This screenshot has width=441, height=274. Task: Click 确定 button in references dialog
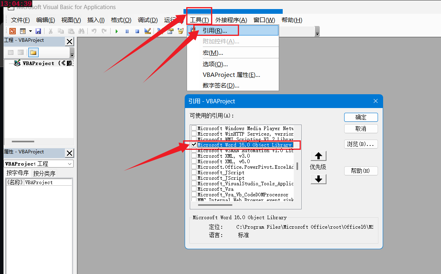(361, 117)
